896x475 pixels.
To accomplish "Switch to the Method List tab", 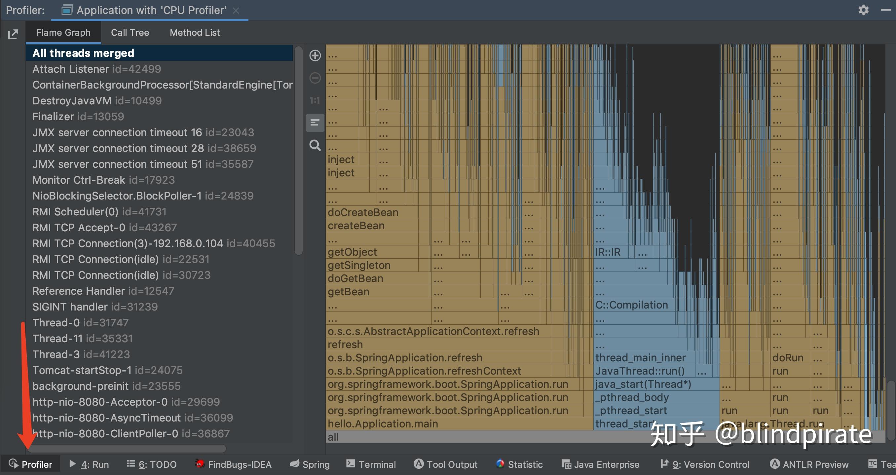I will click(195, 32).
